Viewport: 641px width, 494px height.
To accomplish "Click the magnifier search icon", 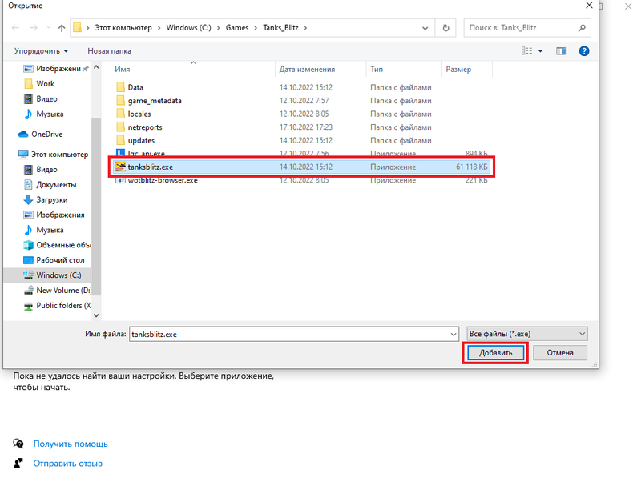I will pyautogui.click(x=582, y=28).
